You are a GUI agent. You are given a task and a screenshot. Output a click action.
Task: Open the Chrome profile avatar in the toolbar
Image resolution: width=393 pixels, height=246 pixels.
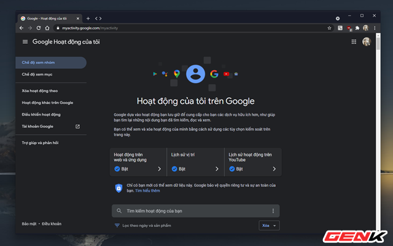pos(366,28)
